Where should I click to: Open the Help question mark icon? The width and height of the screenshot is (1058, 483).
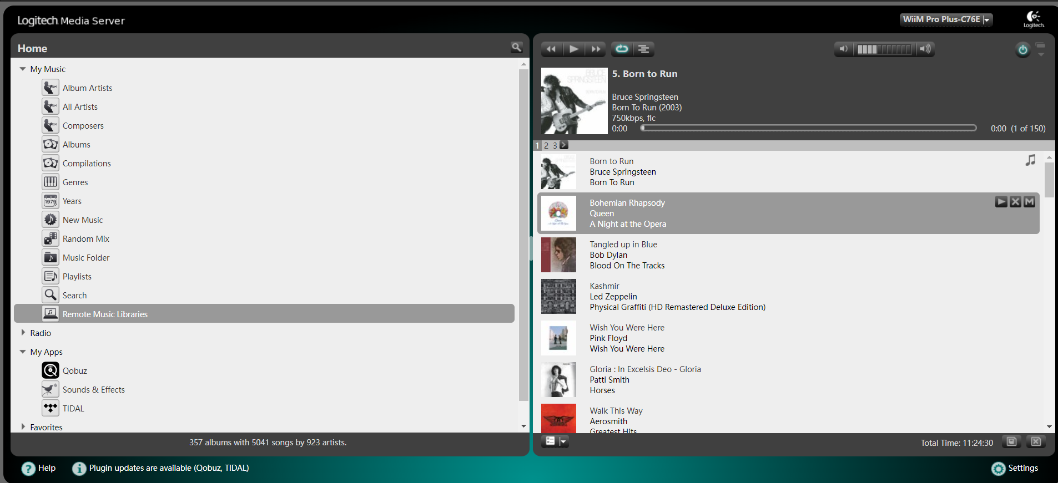coord(28,469)
